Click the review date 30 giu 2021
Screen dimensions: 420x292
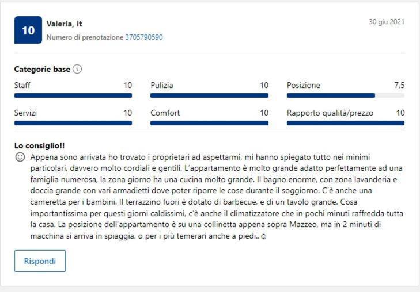[387, 22]
